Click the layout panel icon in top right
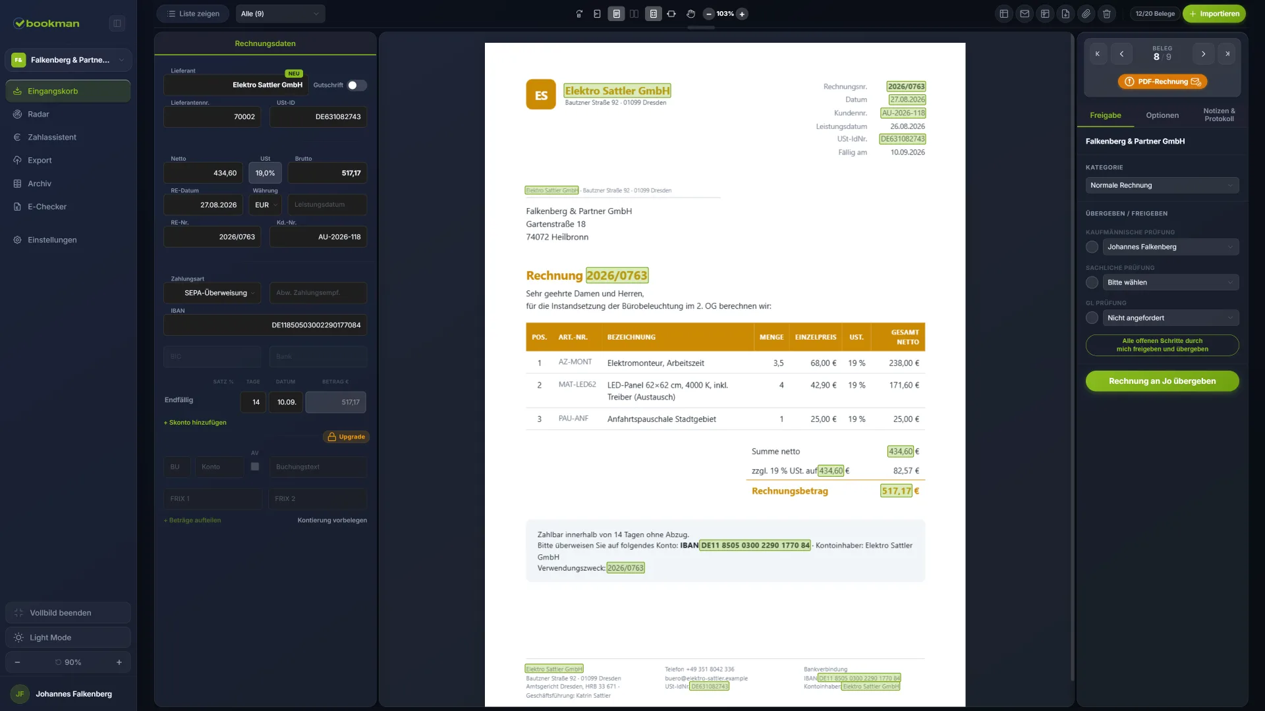 click(1004, 14)
